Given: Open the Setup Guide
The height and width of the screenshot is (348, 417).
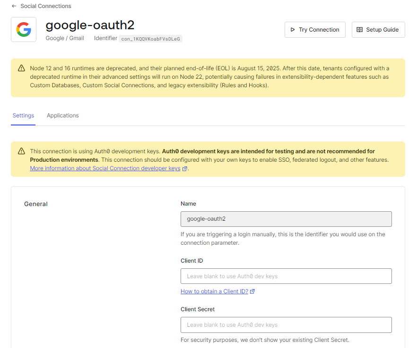Looking at the screenshot, I should [378, 29].
